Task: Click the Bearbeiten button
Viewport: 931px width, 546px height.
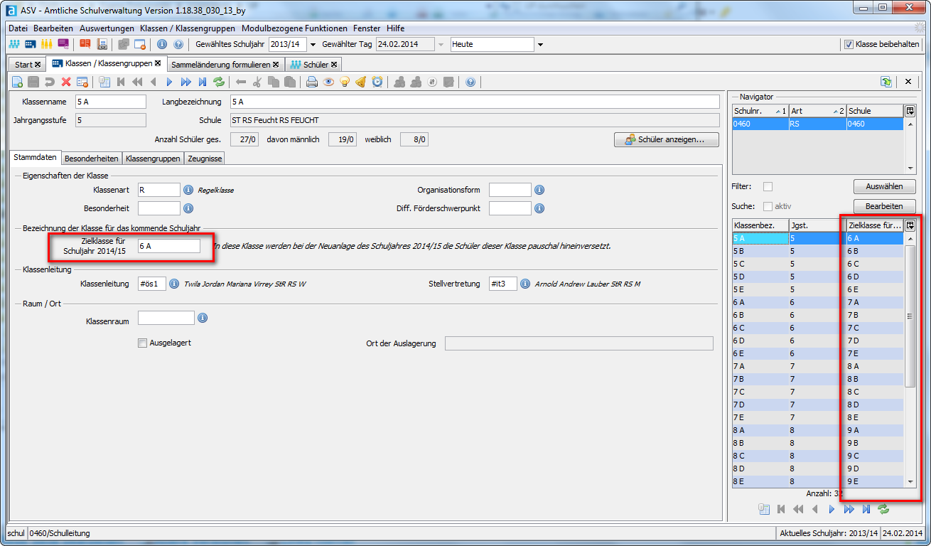Action: click(884, 206)
